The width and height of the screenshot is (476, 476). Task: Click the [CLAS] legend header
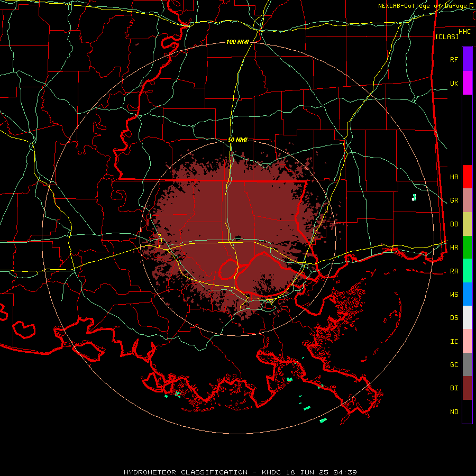point(447,36)
